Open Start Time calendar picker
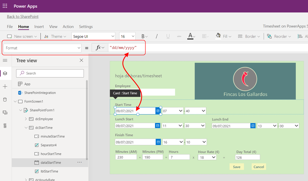This screenshot has height=181, width=308. tap(158, 111)
